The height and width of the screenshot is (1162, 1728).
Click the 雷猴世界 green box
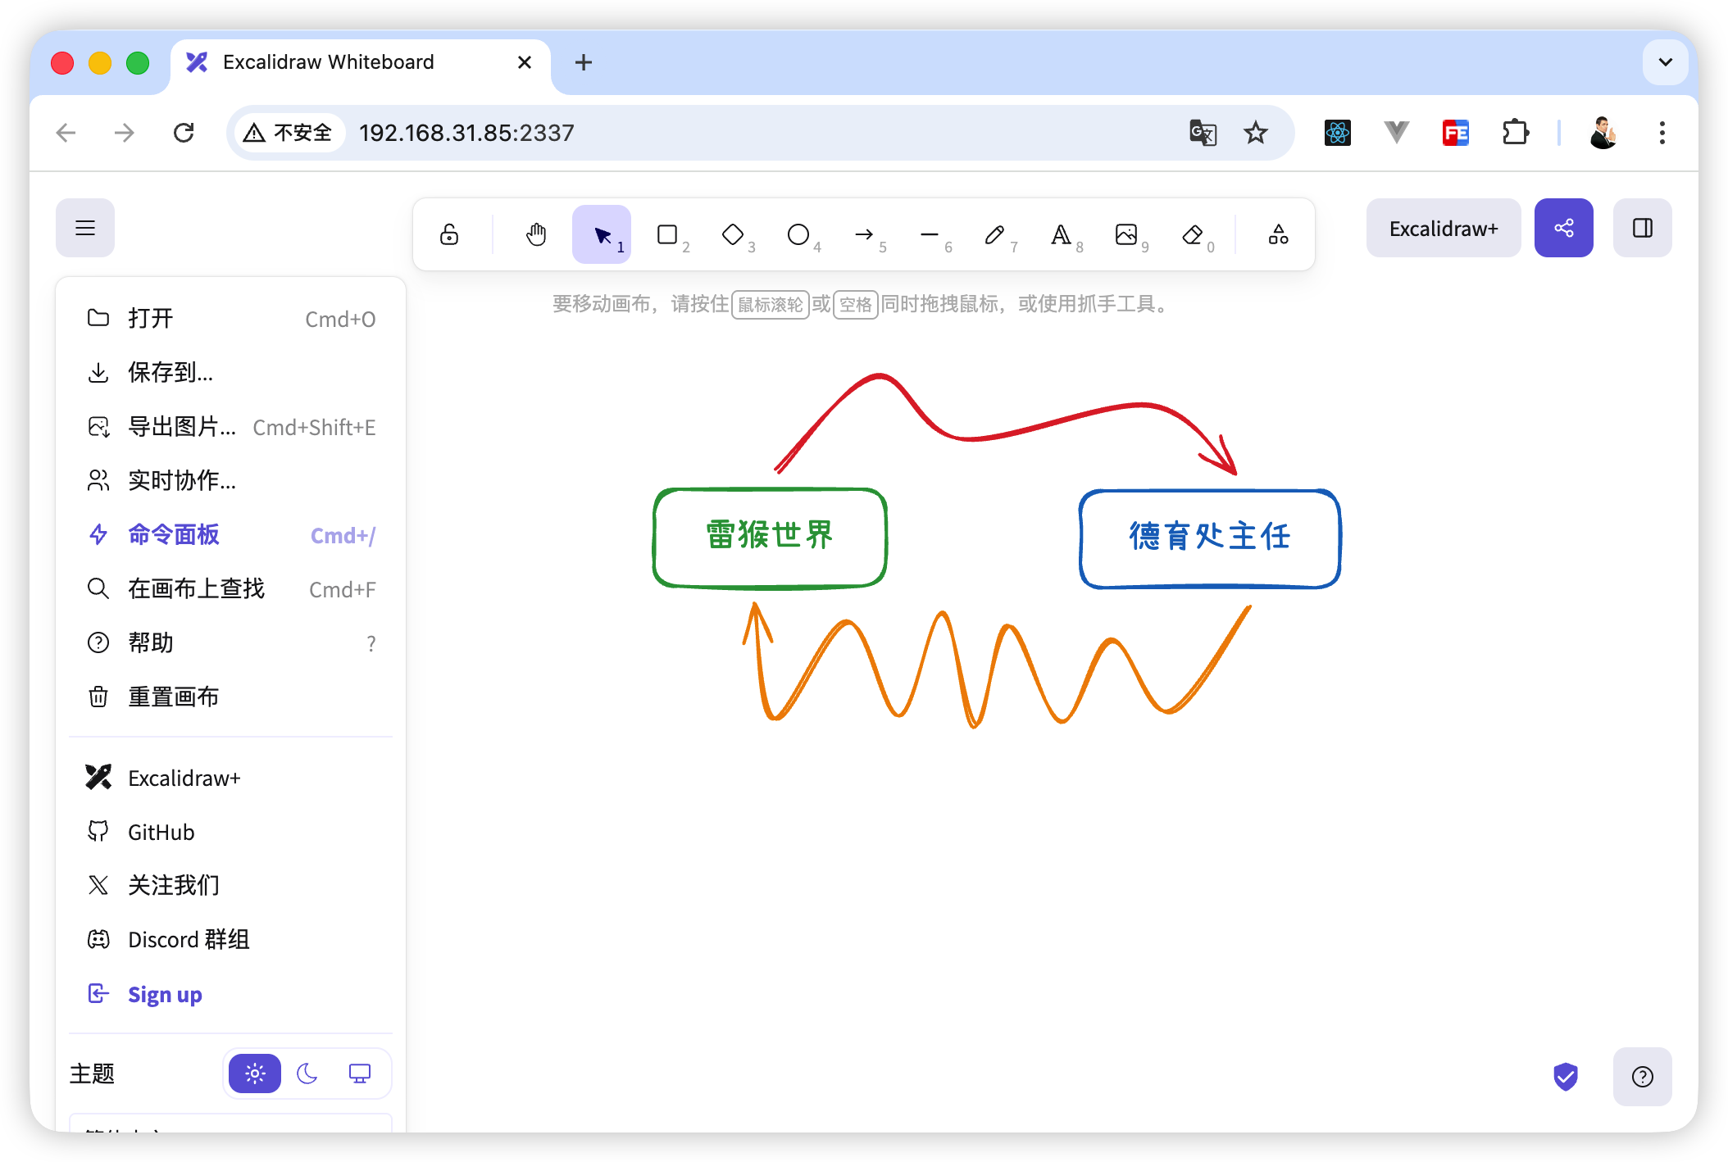click(770, 538)
